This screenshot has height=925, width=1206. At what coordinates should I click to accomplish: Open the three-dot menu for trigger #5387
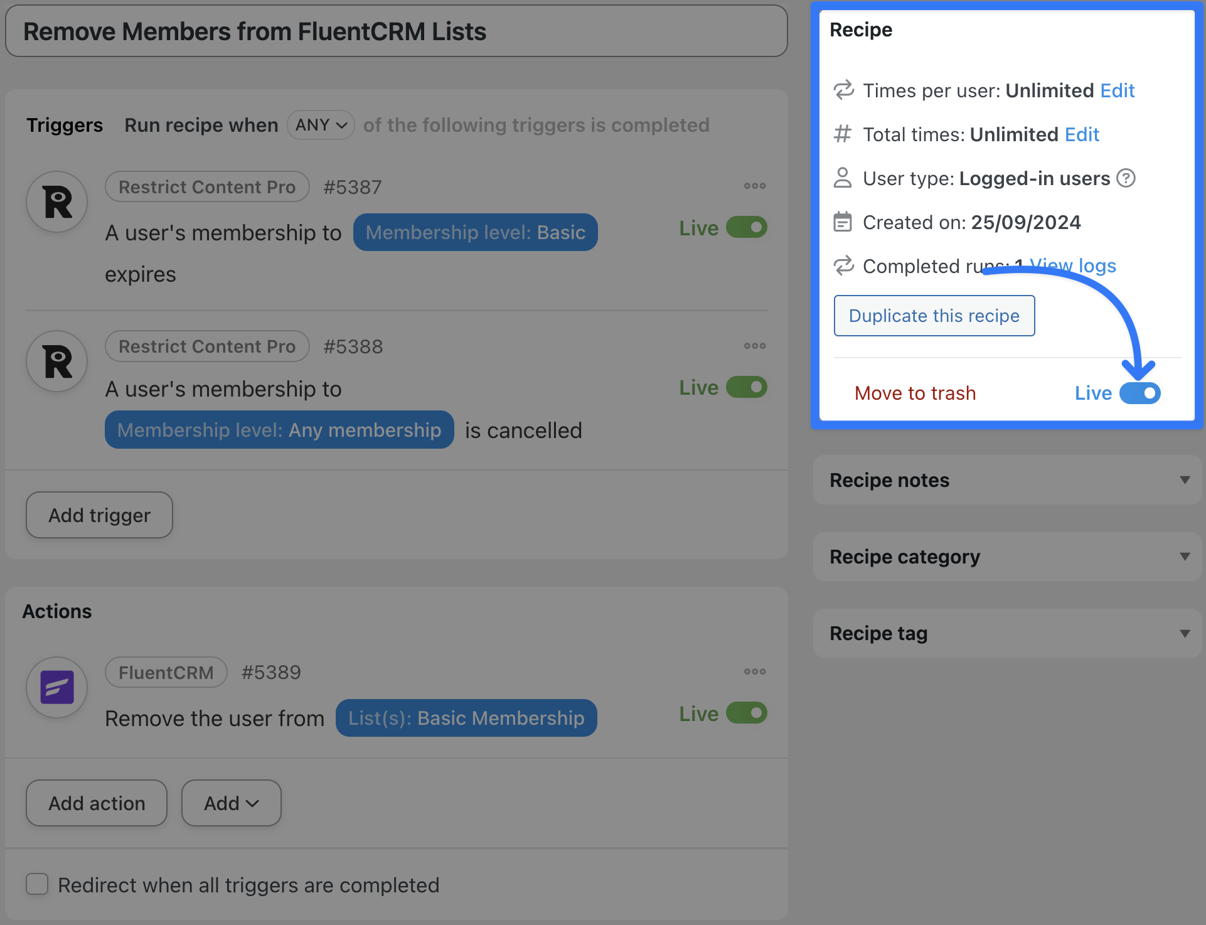pos(754,186)
